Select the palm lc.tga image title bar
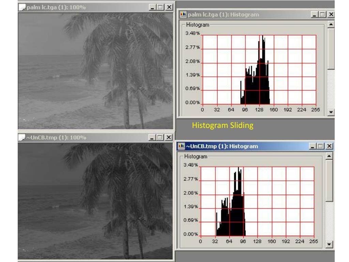Image resolution: width=349 pixels, height=262 pixels. click(x=96, y=8)
